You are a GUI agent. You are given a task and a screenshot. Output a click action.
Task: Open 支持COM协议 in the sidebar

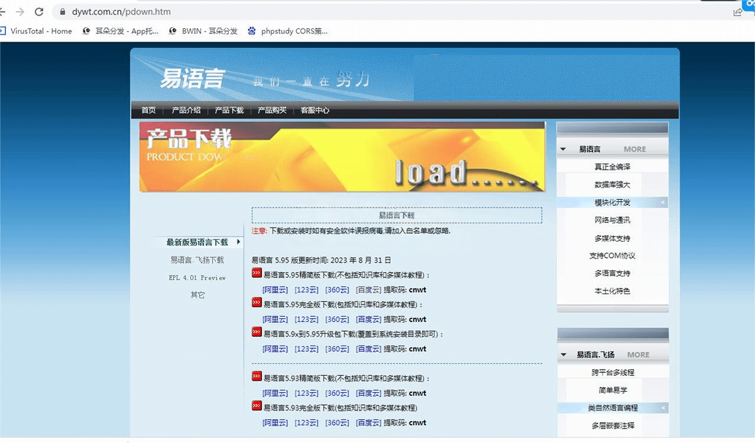tap(613, 256)
